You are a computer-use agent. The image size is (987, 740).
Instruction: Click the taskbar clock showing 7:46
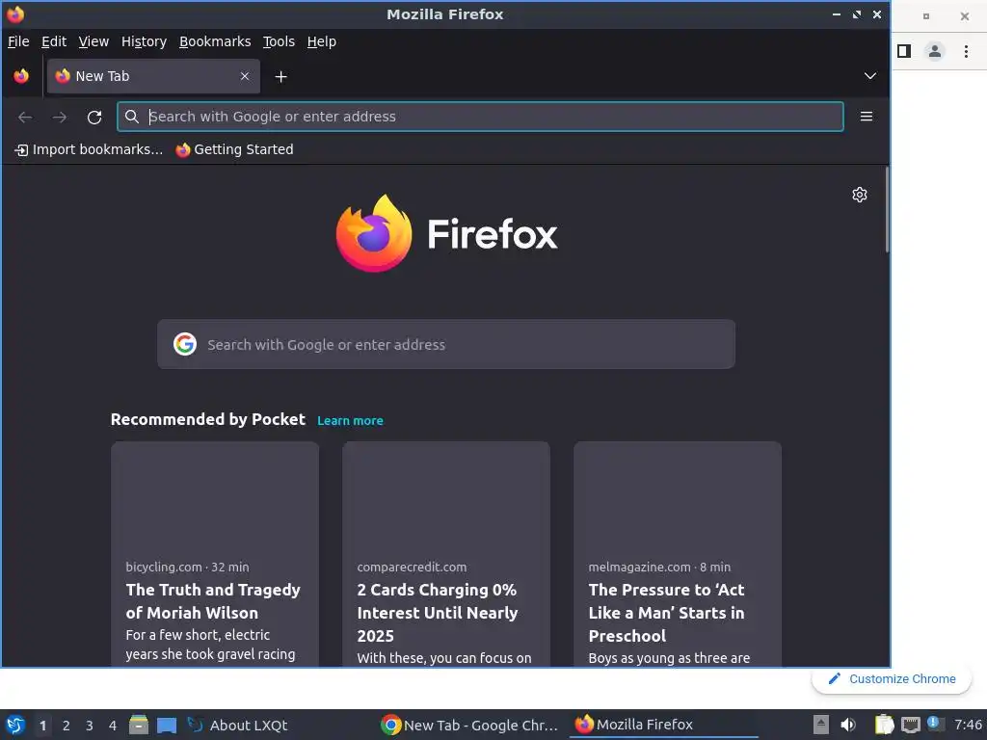pyautogui.click(x=968, y=725)
